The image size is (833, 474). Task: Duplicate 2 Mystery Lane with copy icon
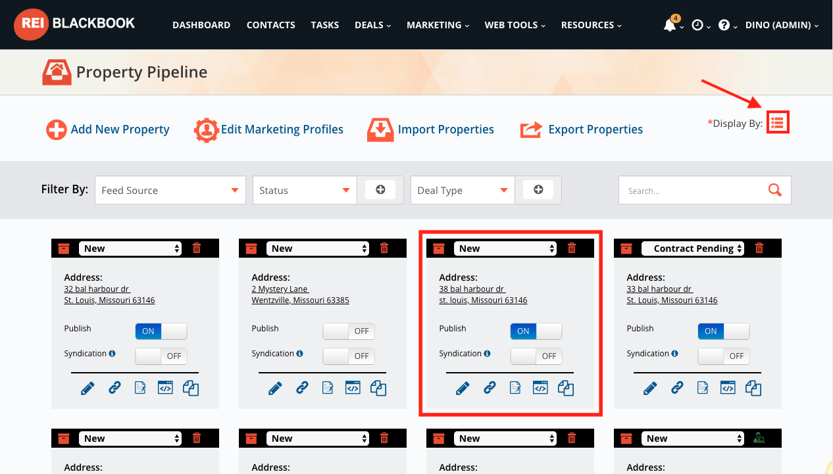point(378,388)
